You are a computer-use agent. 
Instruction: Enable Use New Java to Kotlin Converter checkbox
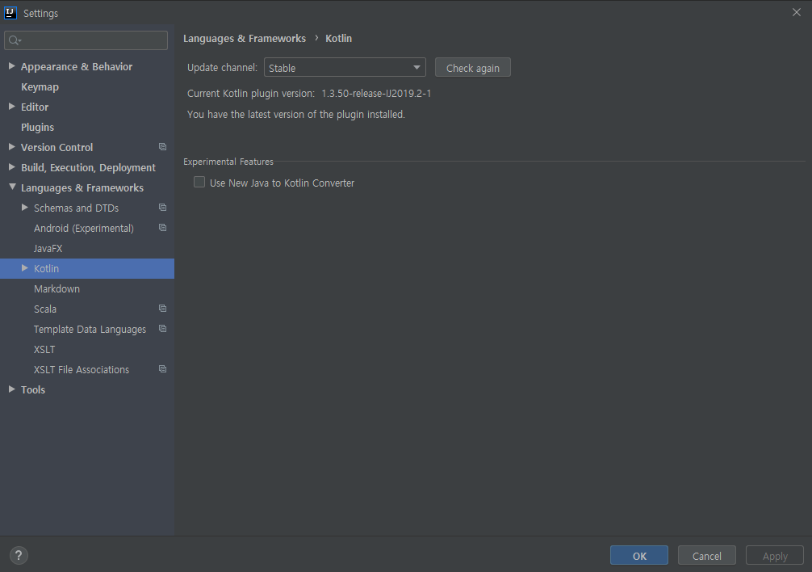(199, 183)
